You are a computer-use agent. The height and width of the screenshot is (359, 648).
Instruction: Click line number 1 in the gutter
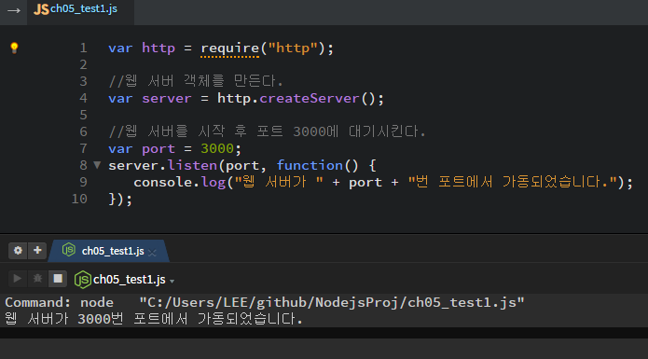(83, 48)
